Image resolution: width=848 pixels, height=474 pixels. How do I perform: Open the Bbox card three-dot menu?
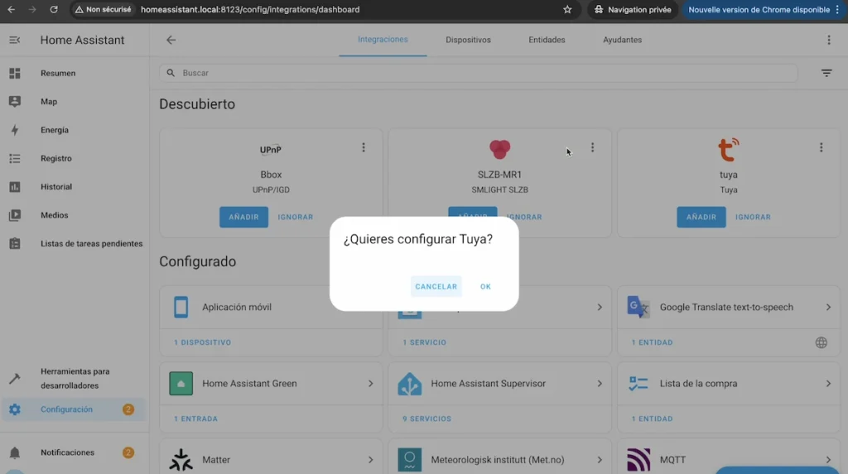pos(364,147)
